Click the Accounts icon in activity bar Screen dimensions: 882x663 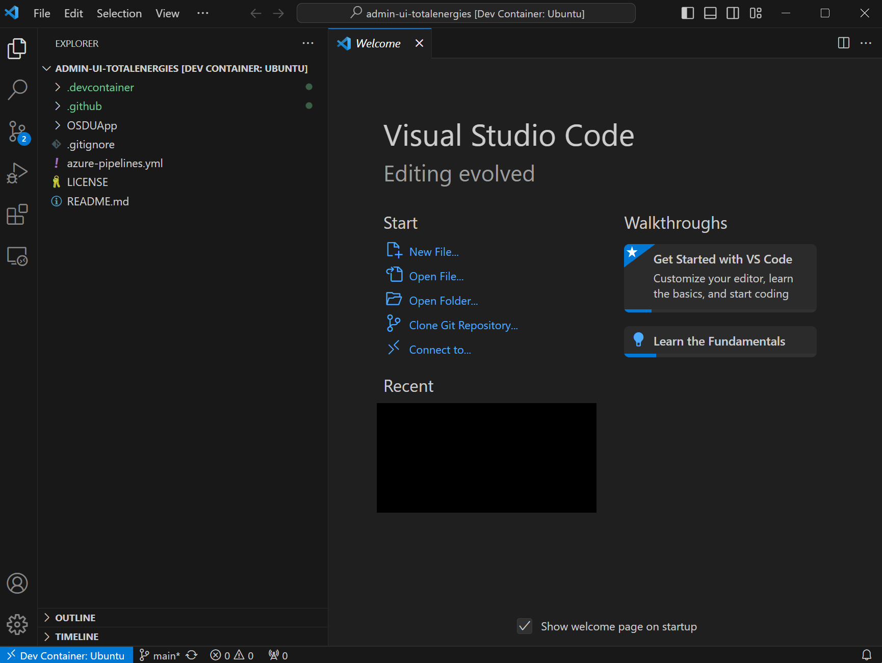click(17, 584)
